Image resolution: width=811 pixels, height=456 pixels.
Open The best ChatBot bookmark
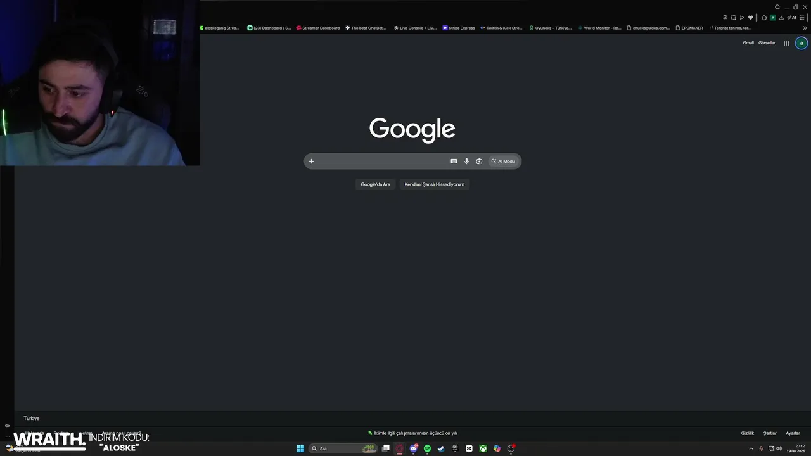366,28
